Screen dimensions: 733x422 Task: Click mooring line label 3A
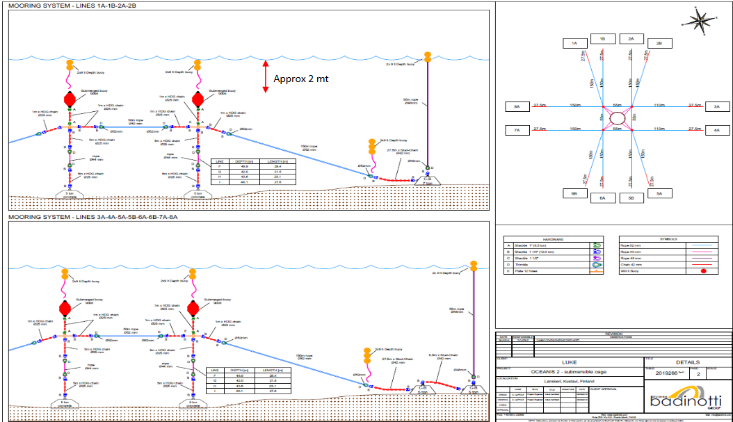716,107
